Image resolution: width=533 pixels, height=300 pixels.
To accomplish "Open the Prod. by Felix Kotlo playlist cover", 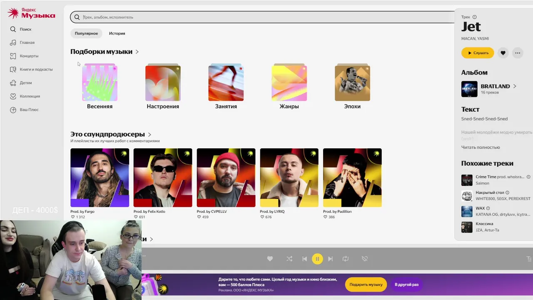I will click(x=163, y=177).
